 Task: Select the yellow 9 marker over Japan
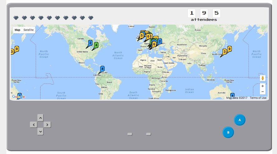tap(229, 50)
